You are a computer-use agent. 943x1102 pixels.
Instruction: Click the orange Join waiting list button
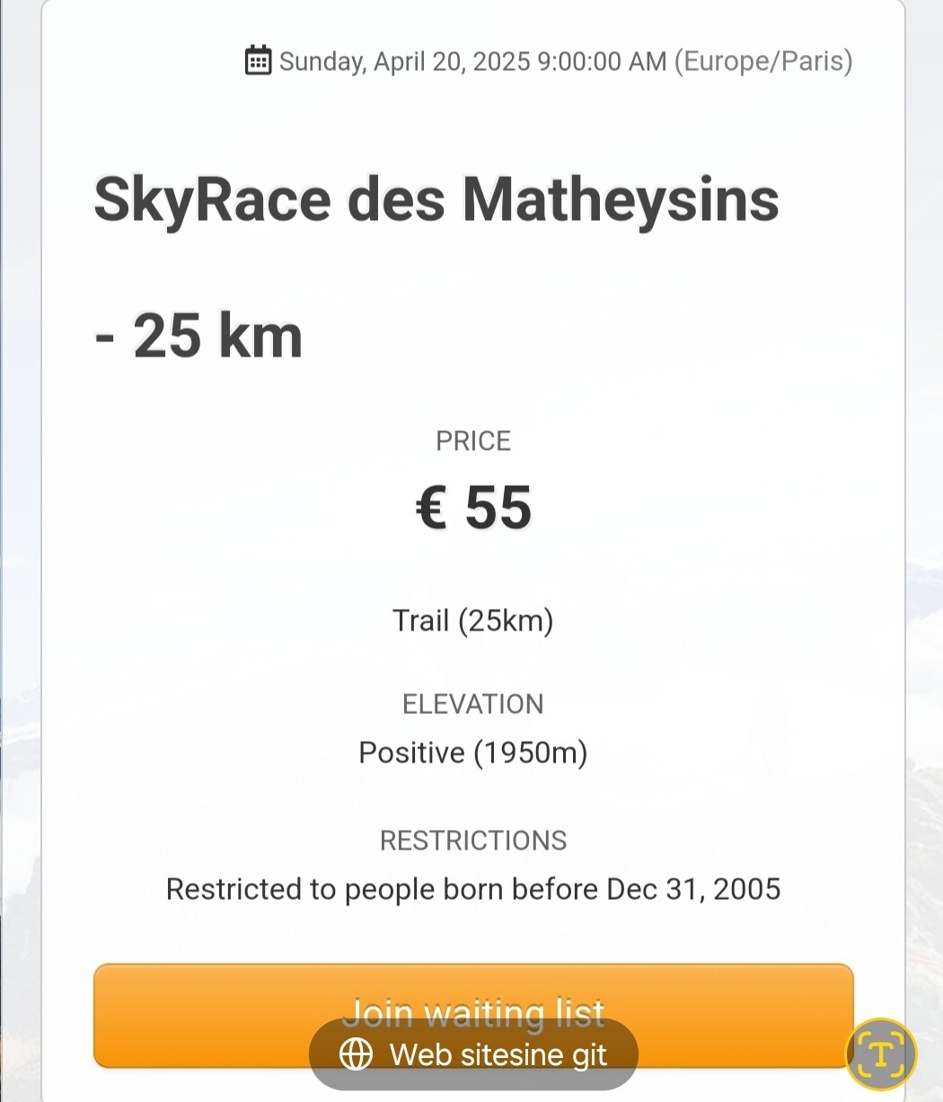(473, 1016)
